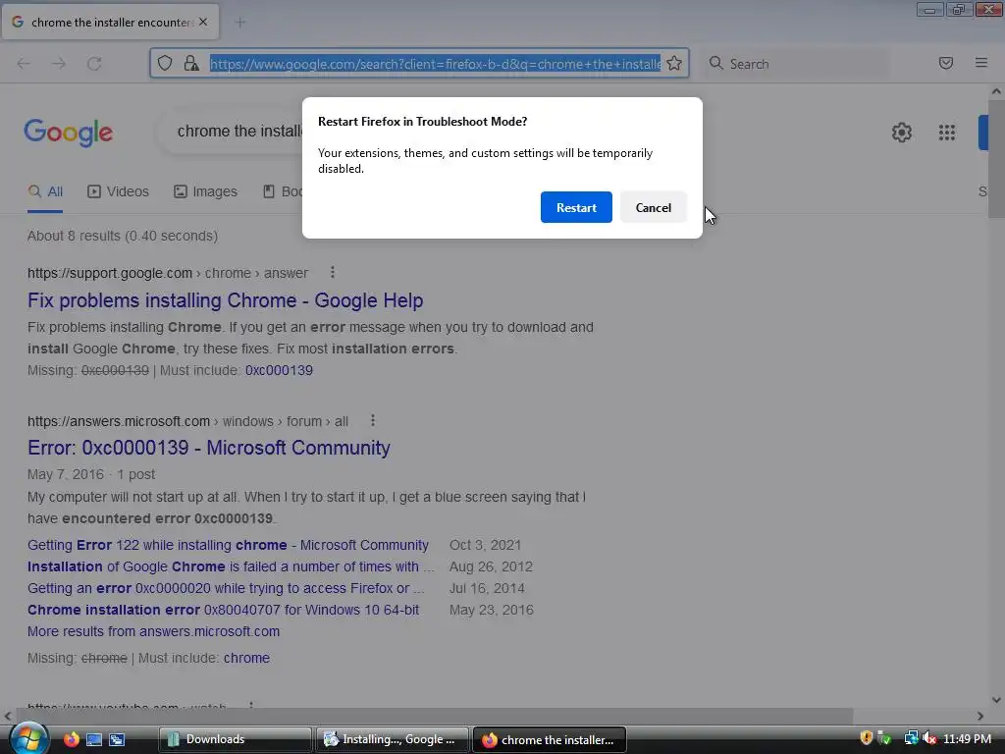Open the Firefox hamburger menu
Image resolution: width=1005 pixels, height=754 pixels.
point(981,63)
